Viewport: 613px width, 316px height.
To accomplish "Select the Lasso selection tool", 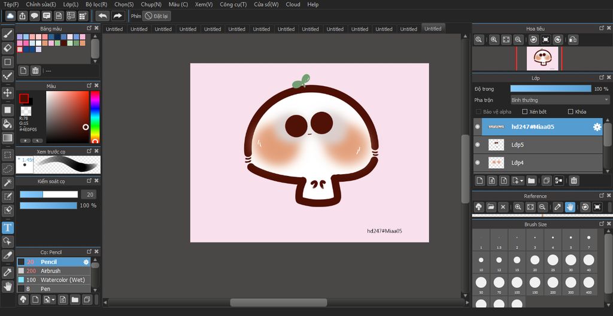I will pos(7,169).
